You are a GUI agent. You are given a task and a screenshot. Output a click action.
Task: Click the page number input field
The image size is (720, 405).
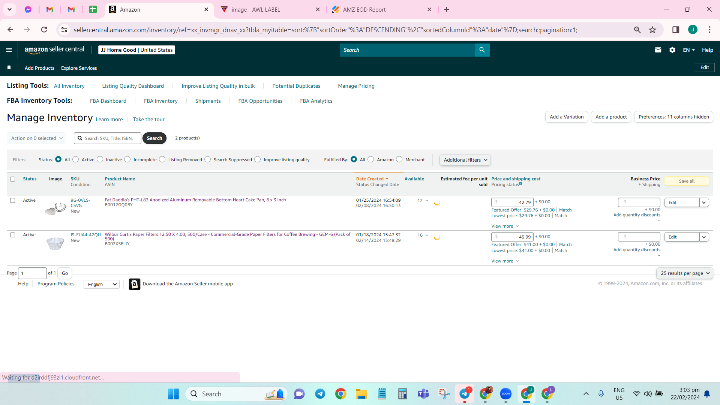point(32,273)
